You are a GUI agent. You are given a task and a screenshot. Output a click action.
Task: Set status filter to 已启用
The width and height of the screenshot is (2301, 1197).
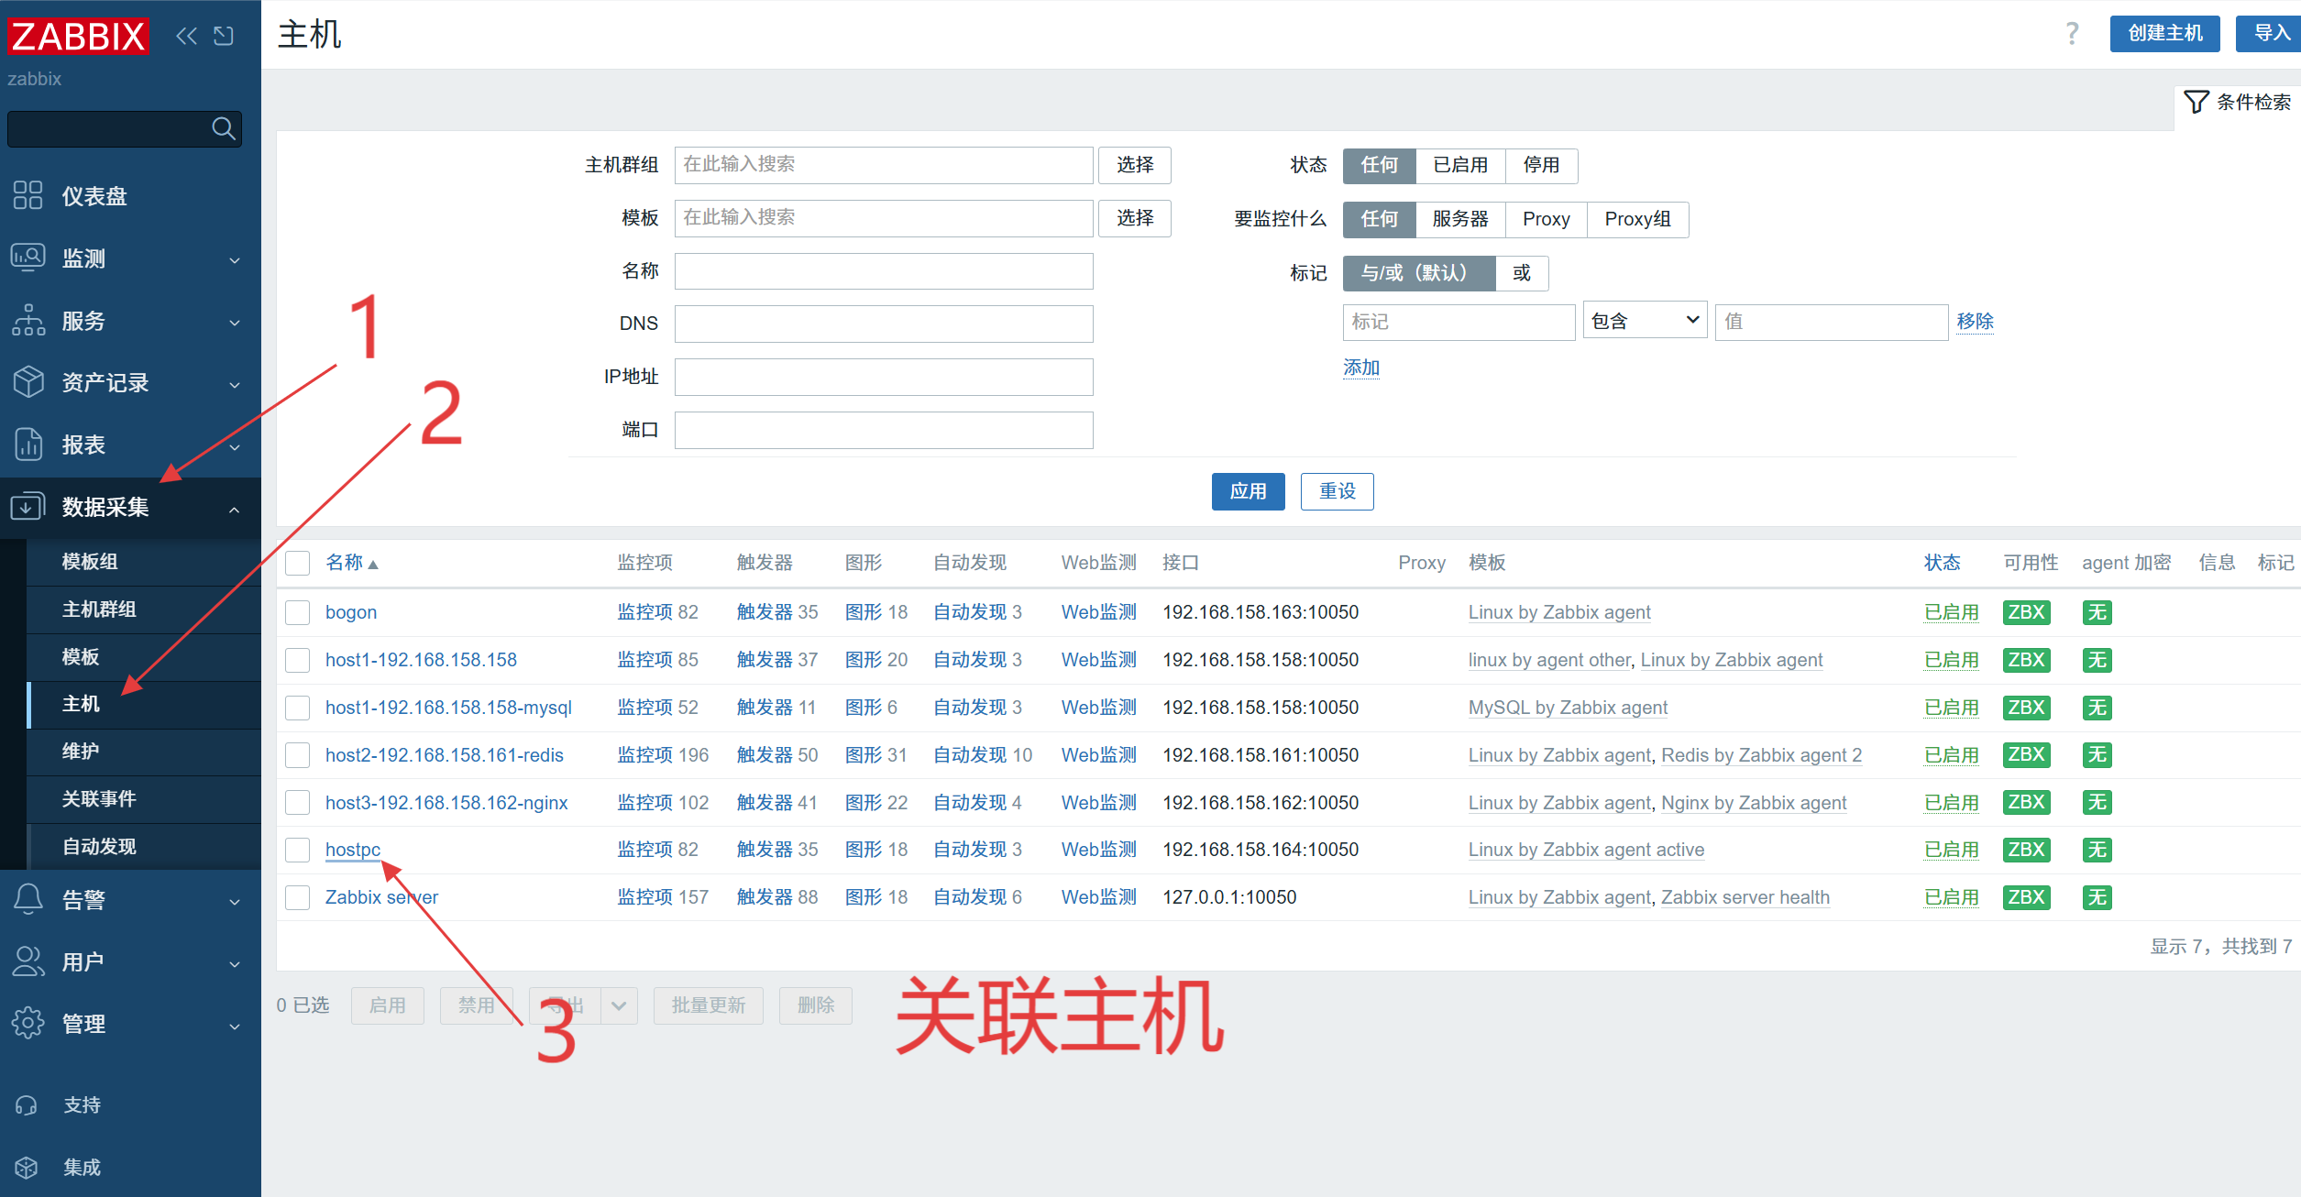(x=1460, y=165)
